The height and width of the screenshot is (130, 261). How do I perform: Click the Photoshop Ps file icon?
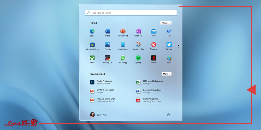[92, 82]
